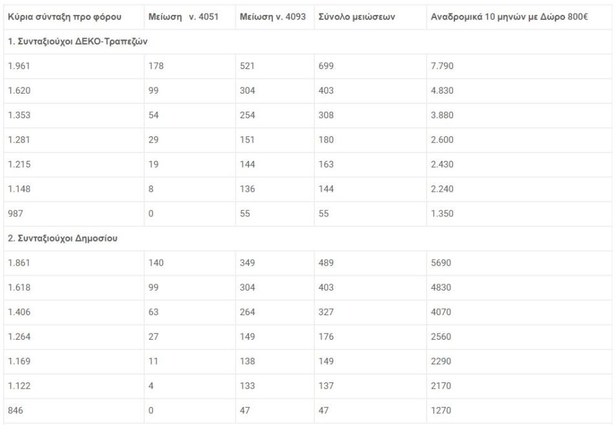Click the 'Μείωση ν. 4093' column header
This screenshot has width=616, height=425.
click(273, 17)
